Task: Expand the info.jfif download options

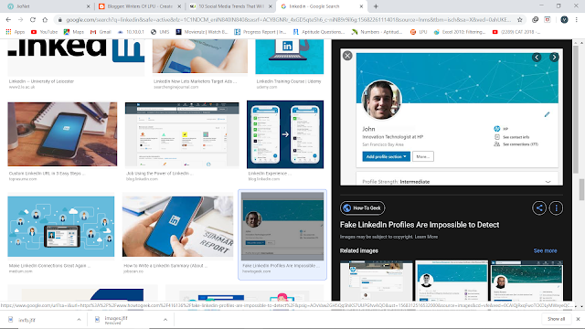Action: [79, 320]
